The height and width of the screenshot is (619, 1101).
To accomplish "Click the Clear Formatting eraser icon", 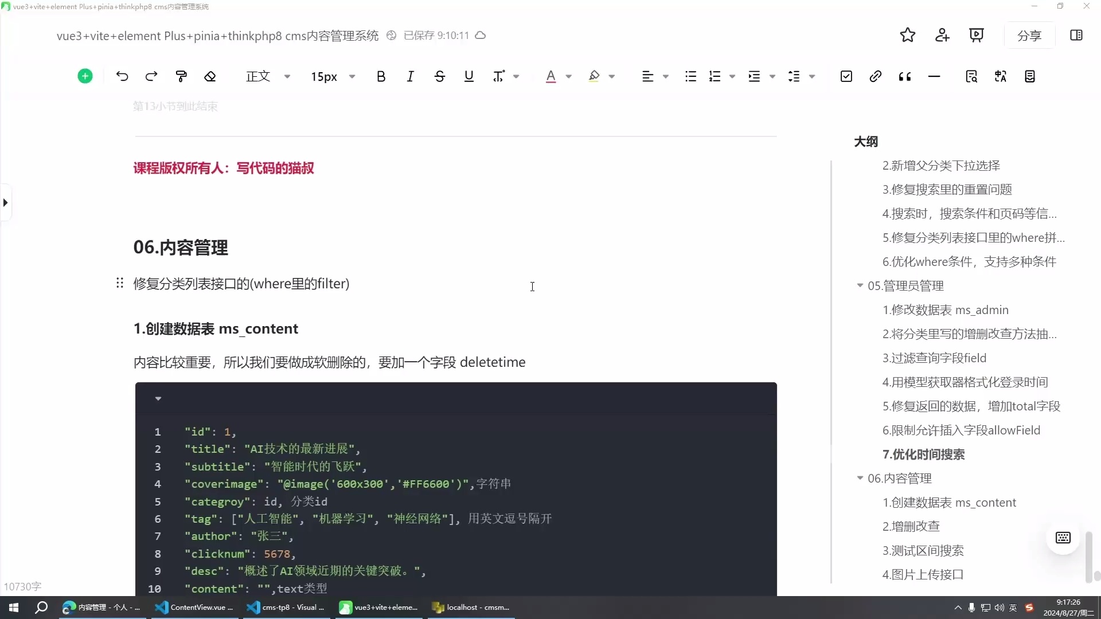I will 210,76.
